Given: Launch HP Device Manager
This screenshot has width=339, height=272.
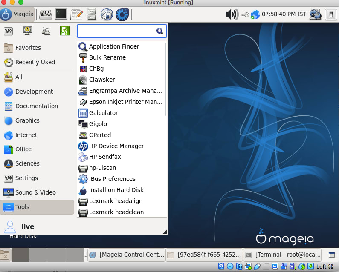Looking at the screenshot, I should coord(121,146).
